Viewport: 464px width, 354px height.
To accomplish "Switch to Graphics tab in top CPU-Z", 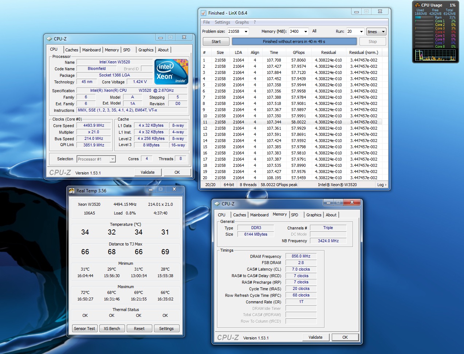I will 146,50.
